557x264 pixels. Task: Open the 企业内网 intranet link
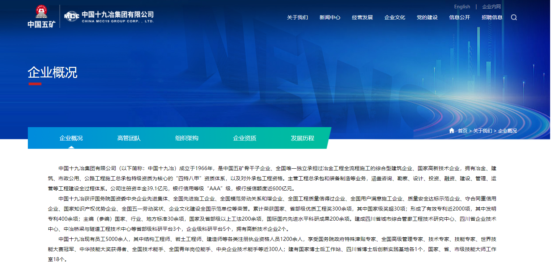point(491,7)
